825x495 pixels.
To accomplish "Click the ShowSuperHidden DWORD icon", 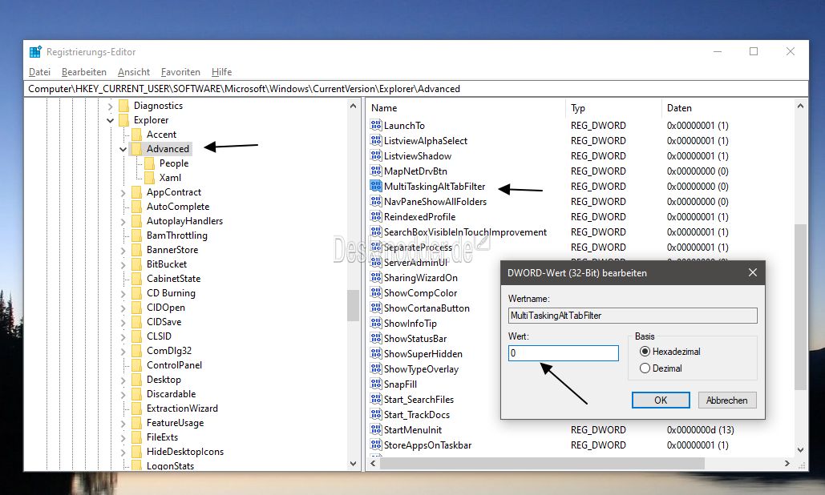I will pyautogui.click(x=376, y=354).
